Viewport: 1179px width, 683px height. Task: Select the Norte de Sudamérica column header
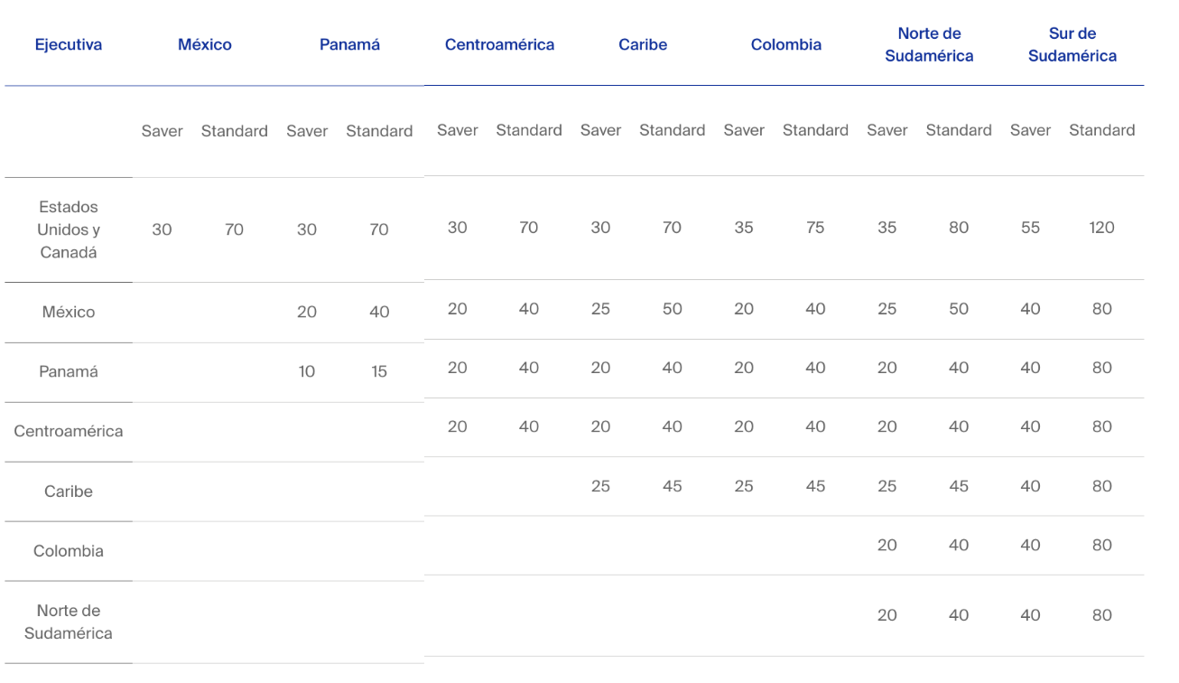929,45
